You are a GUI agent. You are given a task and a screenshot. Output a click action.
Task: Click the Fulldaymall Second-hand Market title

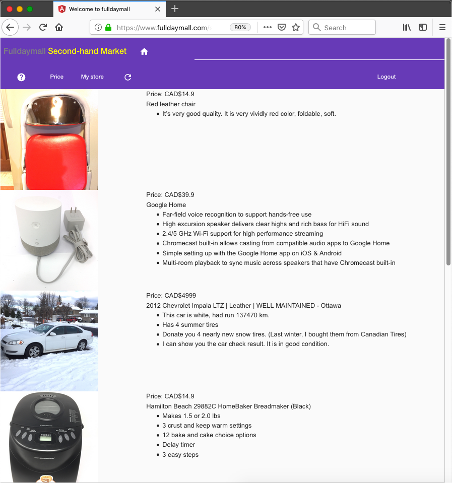coord(65,51)
